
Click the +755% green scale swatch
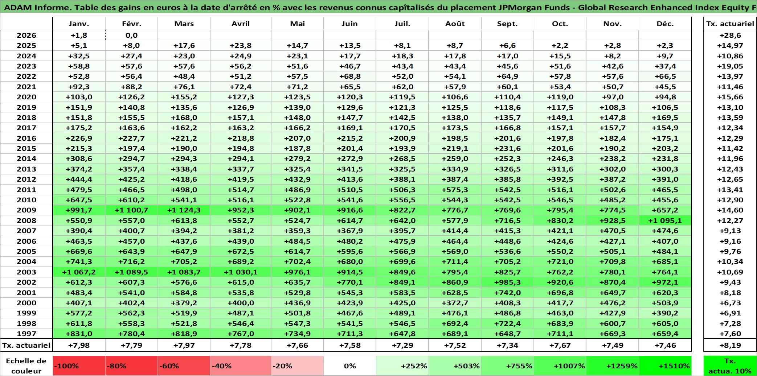508,366
